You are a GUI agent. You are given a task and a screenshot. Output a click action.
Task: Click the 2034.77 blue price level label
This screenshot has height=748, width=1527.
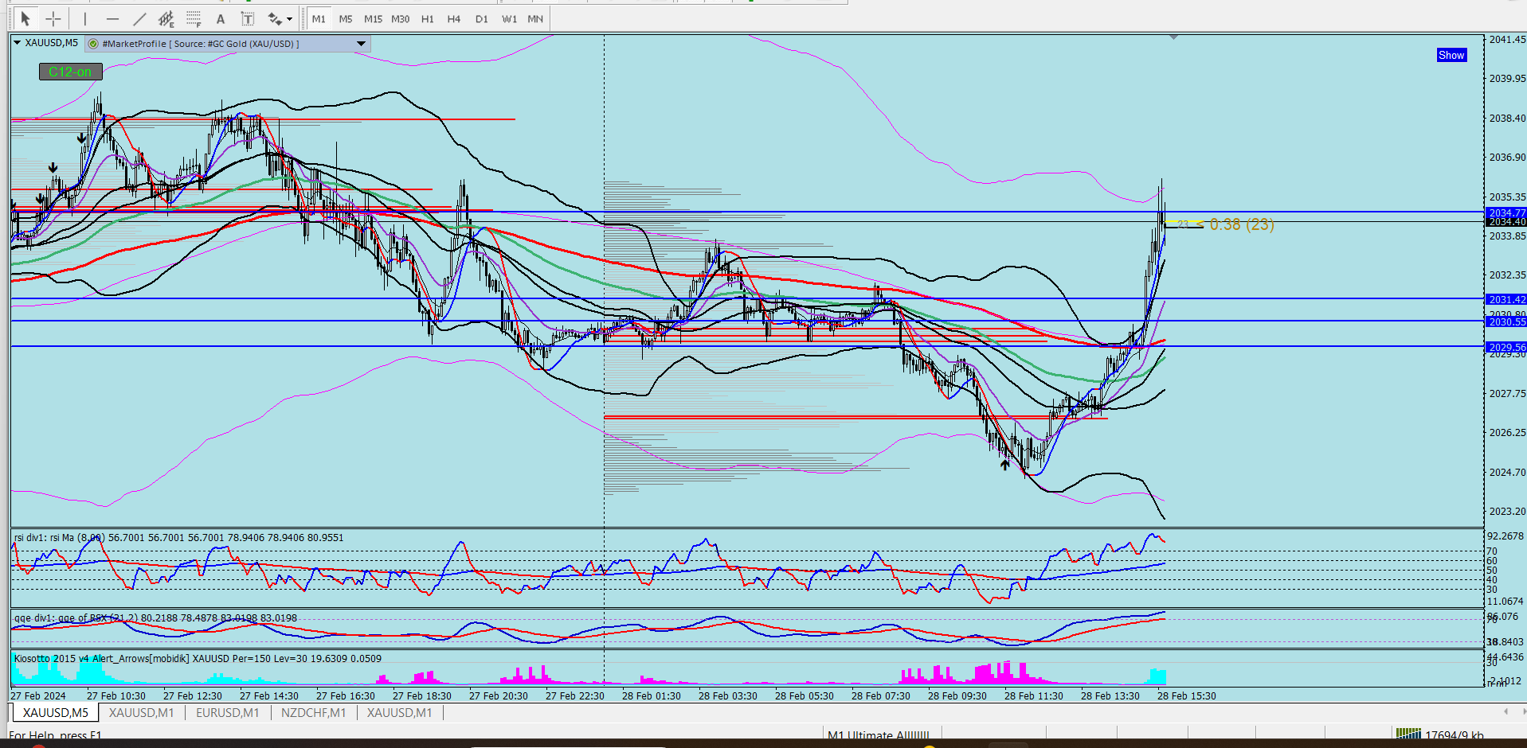[1507, 212]
